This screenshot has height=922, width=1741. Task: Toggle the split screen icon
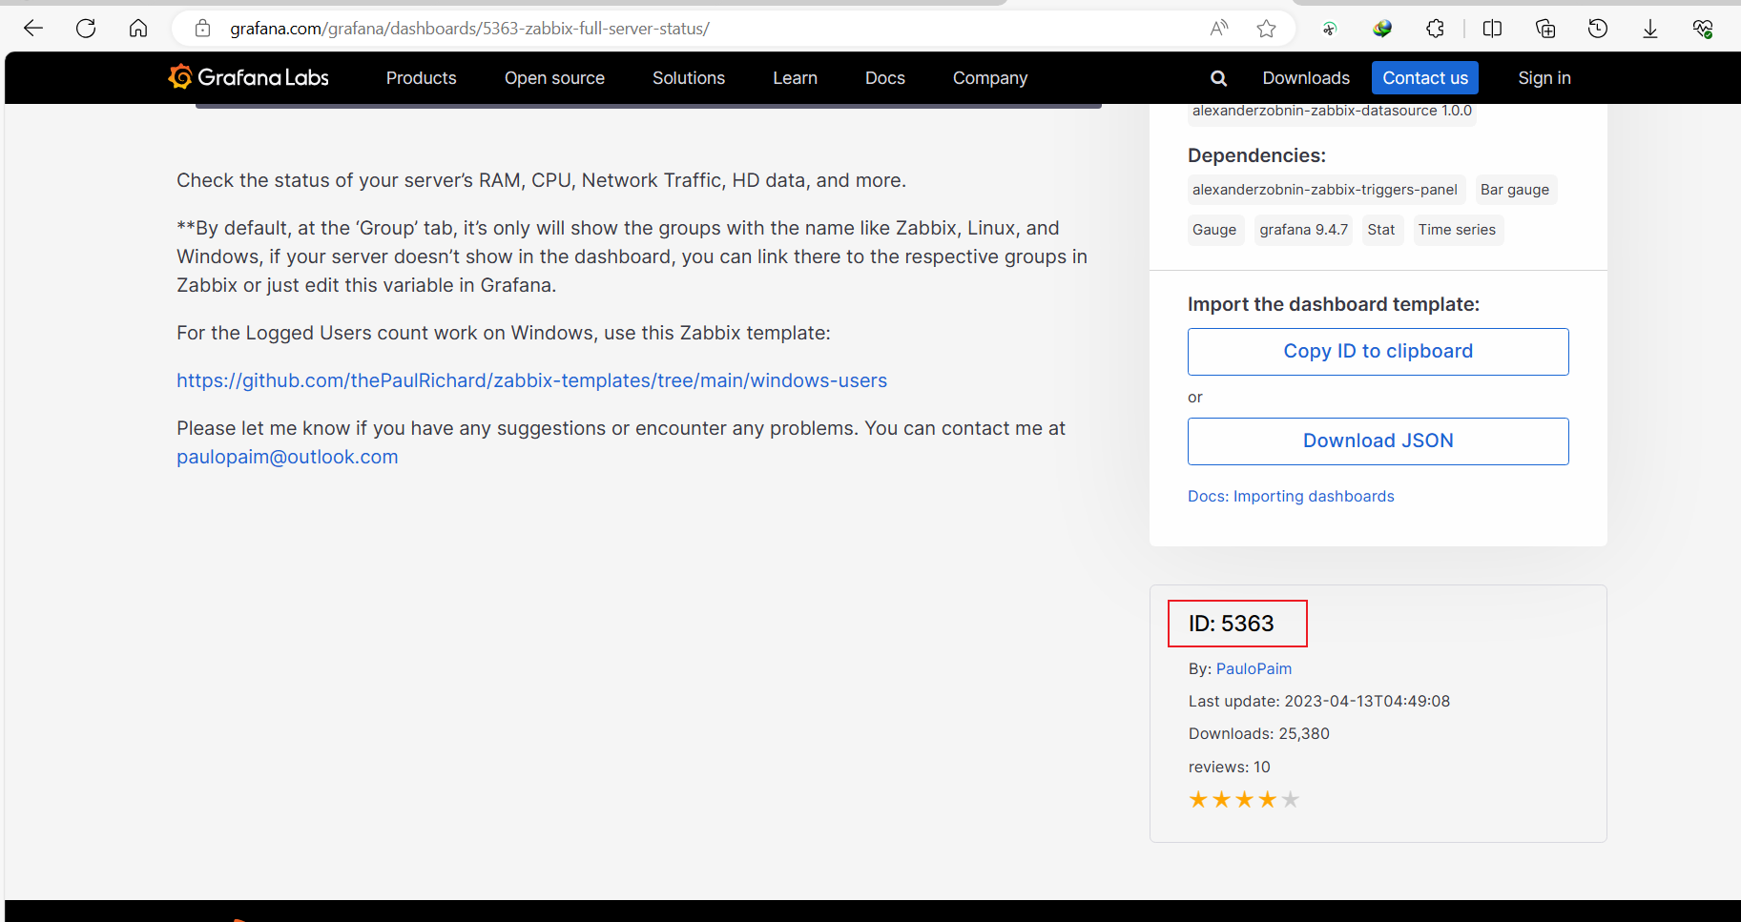(x=1493, y=29)
